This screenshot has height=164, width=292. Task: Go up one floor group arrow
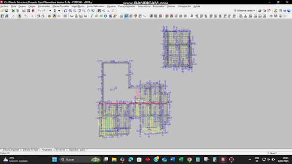50,11
